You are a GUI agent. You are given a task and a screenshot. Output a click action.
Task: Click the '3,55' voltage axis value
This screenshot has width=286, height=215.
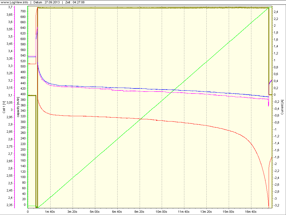(10, 29)
